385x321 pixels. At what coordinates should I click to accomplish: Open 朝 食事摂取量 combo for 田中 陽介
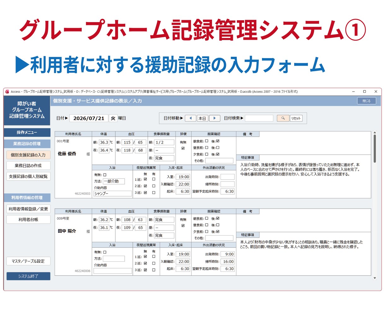(164, 220)
